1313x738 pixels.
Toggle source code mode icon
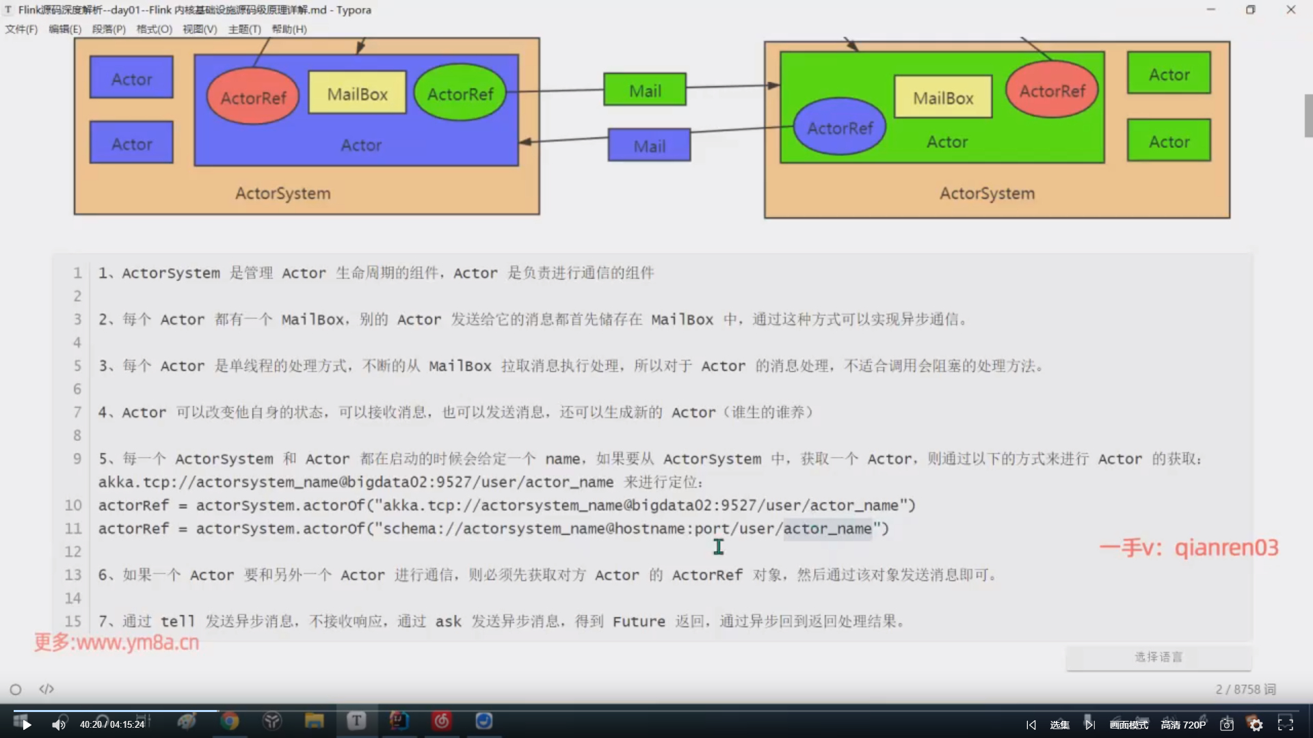pyautogui.click(x=47, y=689)
